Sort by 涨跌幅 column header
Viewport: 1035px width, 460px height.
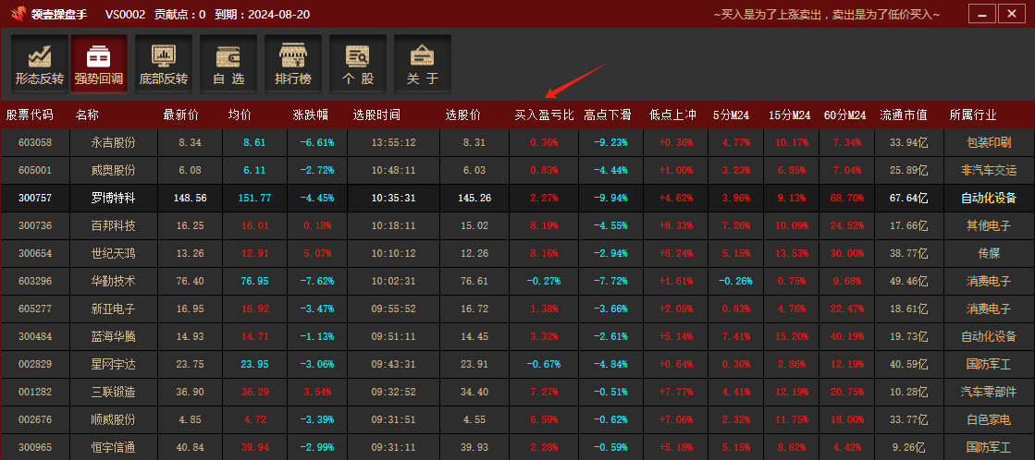click(x=310, y=115)
